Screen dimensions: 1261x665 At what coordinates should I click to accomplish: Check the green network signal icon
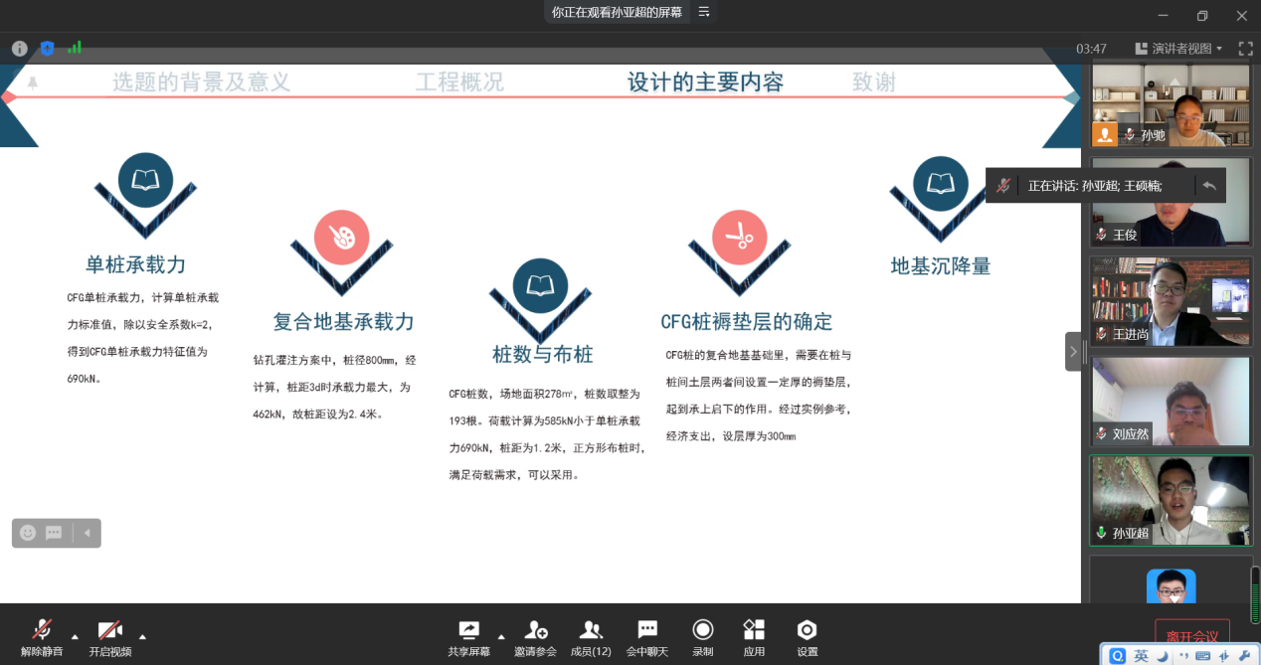click(x=75, y=48)
